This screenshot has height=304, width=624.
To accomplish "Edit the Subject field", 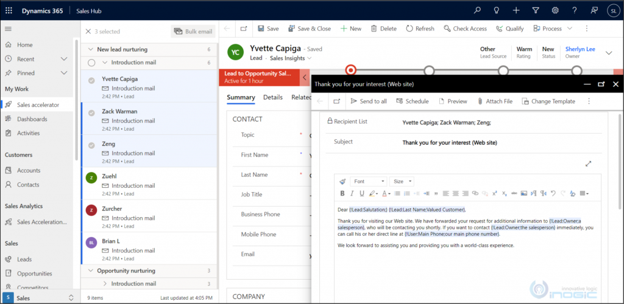I will (x=502, y=142).
